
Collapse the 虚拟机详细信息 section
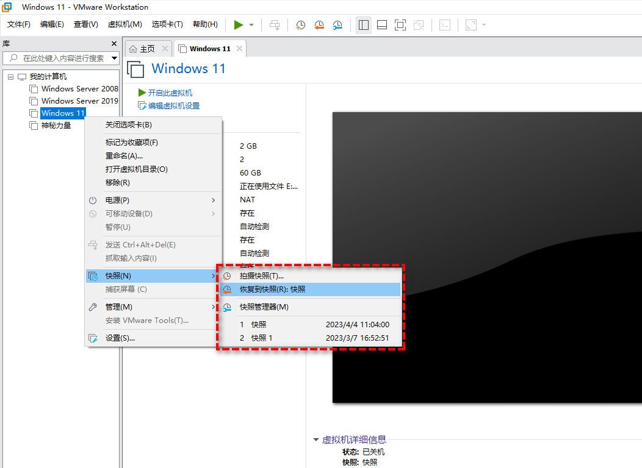[x=316, y=440]
